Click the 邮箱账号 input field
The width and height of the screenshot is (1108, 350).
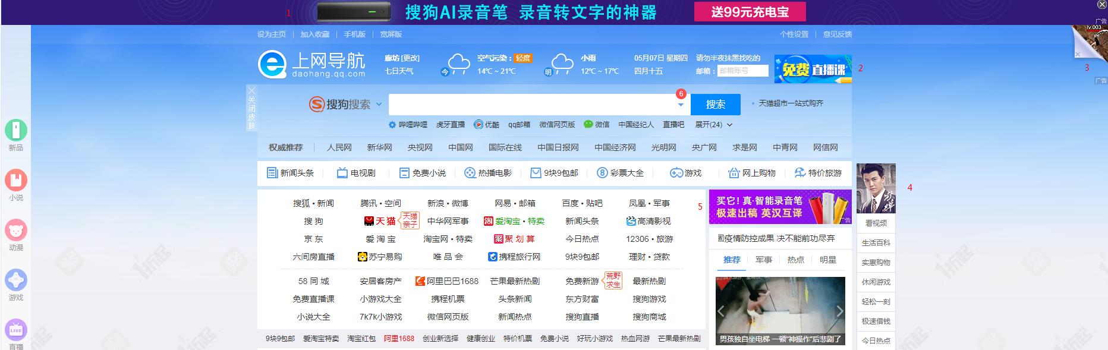pos(742,71)
